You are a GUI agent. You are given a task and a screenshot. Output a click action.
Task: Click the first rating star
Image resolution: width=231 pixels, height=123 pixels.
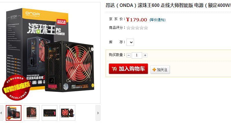[129, 28]
